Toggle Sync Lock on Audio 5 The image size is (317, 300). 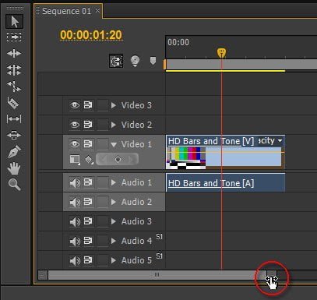tap(88, 260)
